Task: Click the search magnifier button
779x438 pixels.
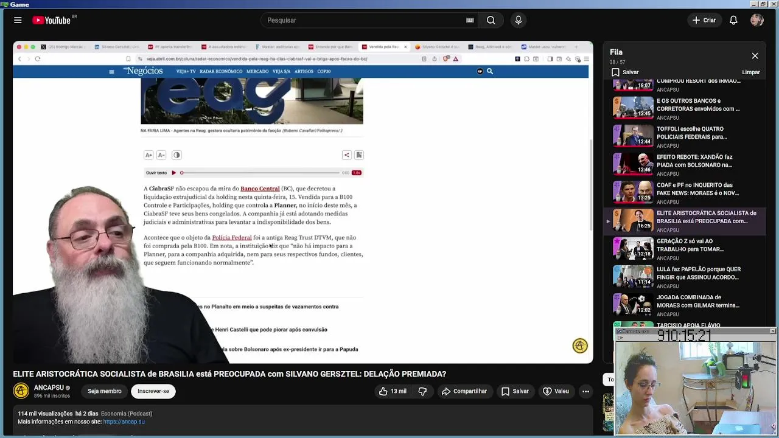Action: [x=491, y=20]
